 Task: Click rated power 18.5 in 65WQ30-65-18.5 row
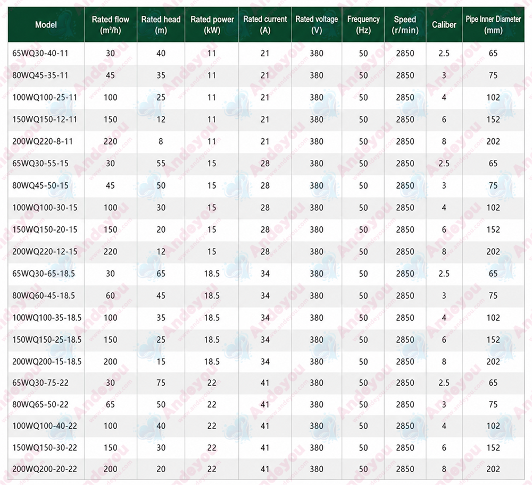pyautogui.click(x=212, y=274)
